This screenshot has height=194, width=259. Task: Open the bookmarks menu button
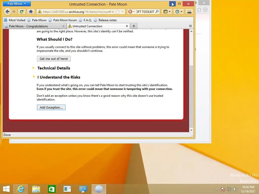click(x=167, y=12)
